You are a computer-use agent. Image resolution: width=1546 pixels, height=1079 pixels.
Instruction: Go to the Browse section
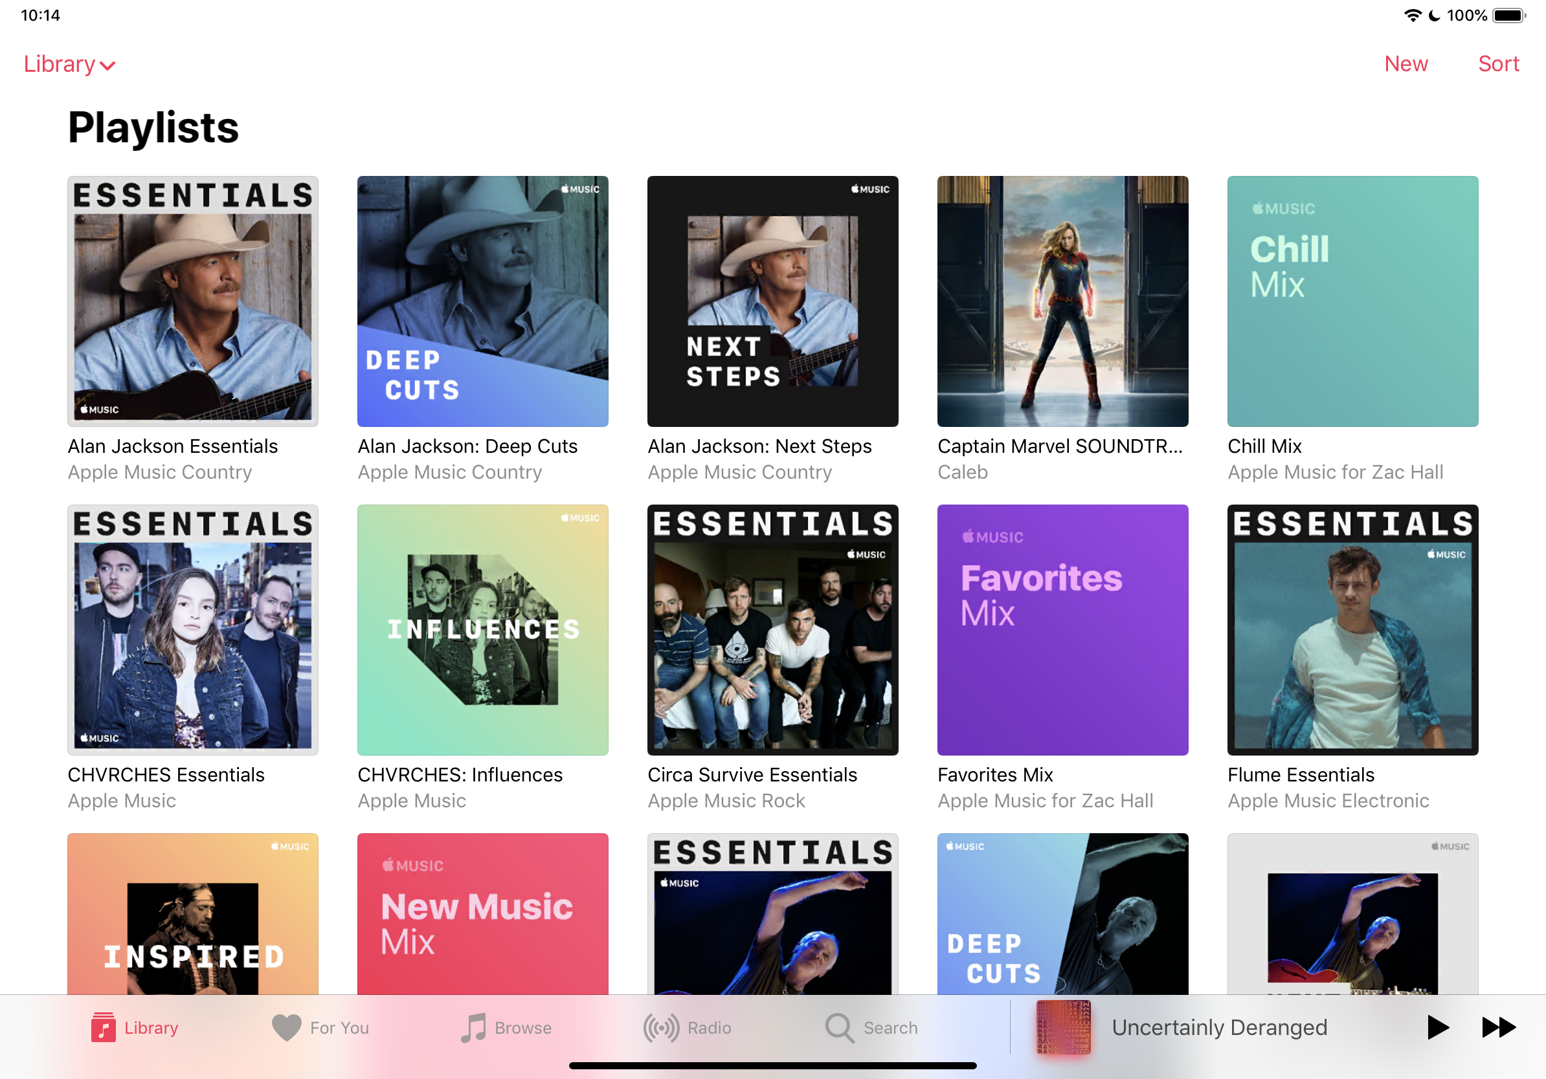tap(507, 1027)
